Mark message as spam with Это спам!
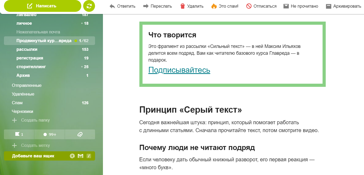The image size is (364, 175). click(225, 6)
